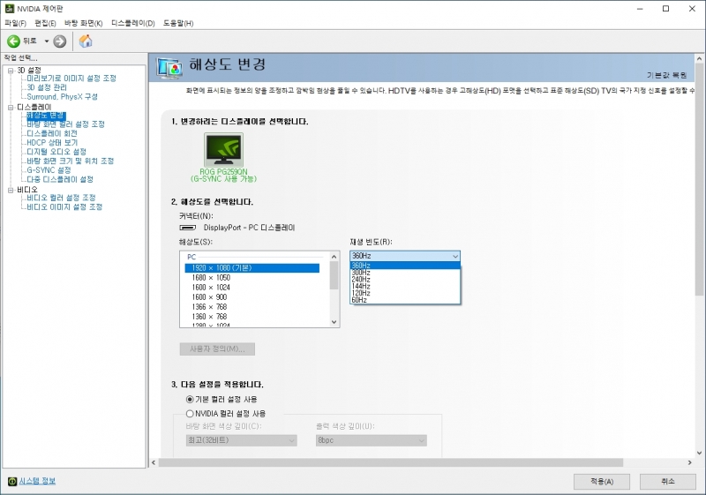The height and width of the screenshot is (495, 706).
Task: Select 해상도 변경 in the tree
Action: click(x=46, y=116)
